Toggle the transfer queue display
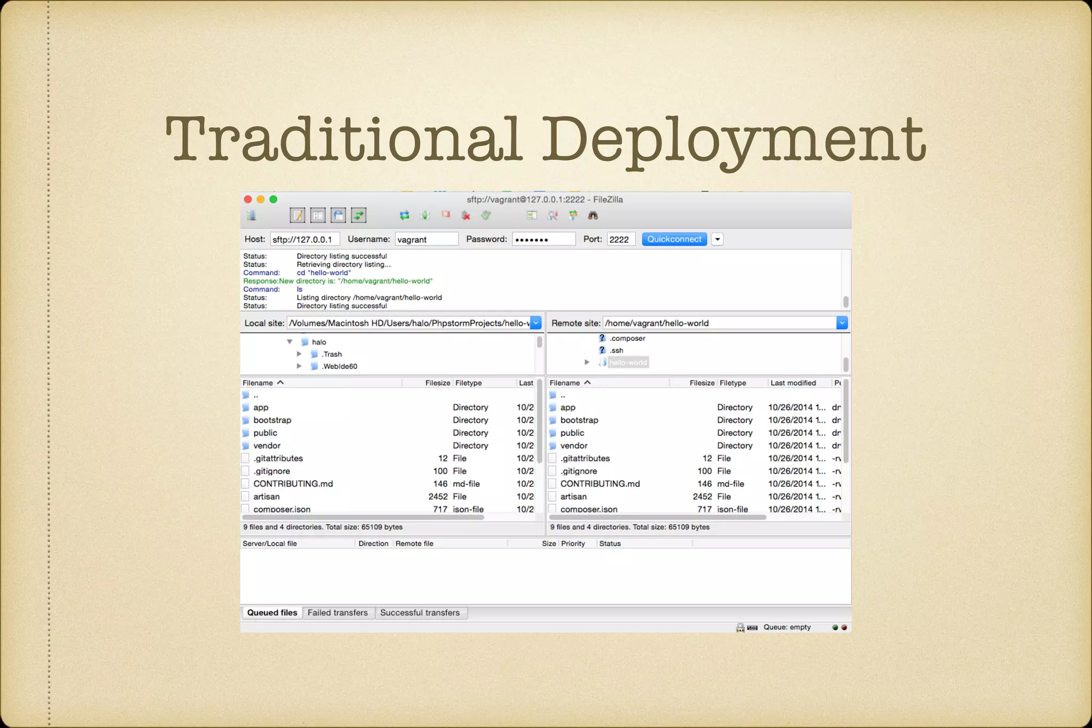Screen dimensions: 1092x728 [x=359, y=215]
